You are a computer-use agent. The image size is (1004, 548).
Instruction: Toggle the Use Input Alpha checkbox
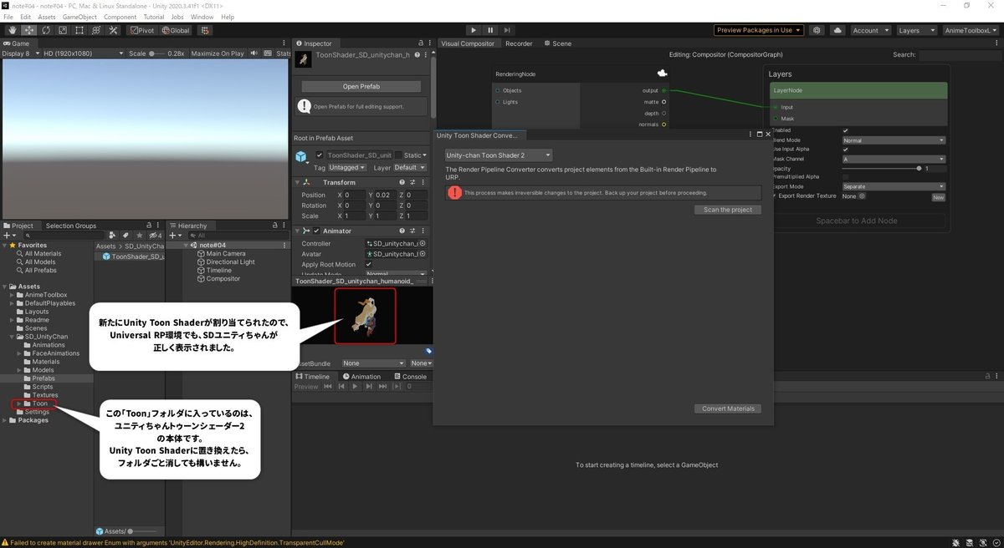pyautogui.click(x=846, y=150)
